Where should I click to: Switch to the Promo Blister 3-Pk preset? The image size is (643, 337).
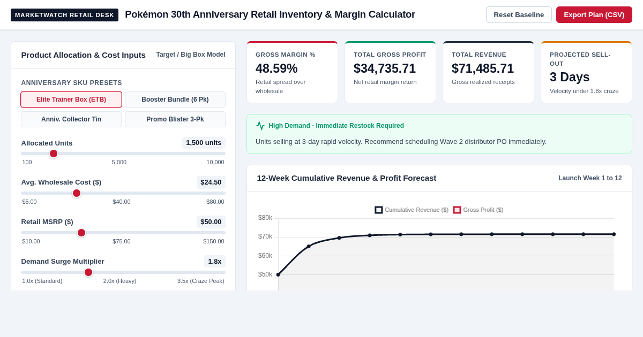[x=175, y=119]
